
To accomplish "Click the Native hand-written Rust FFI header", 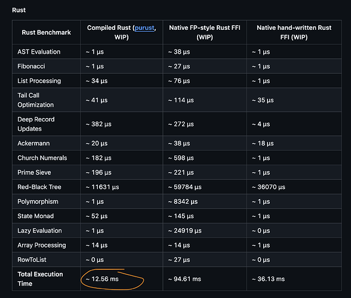I will [x=294, y=32].
